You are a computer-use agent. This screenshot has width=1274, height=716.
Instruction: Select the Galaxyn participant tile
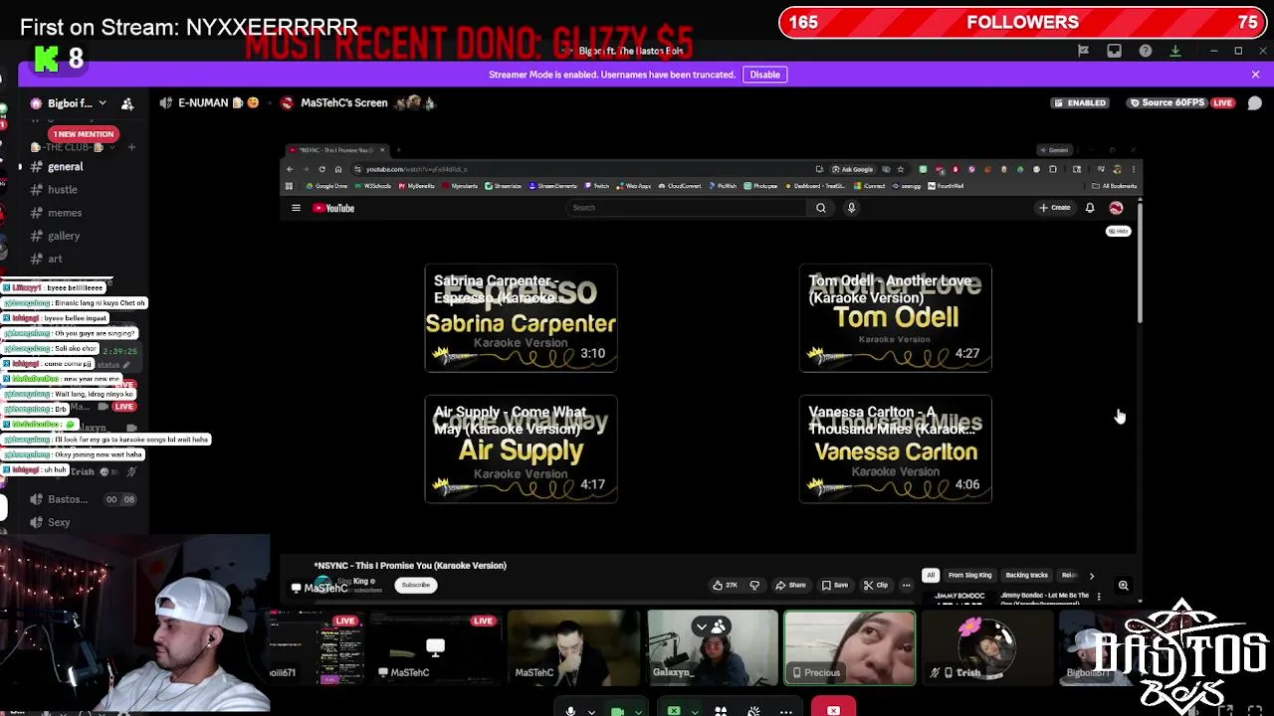pyautogui.click(x=713, y=648)
